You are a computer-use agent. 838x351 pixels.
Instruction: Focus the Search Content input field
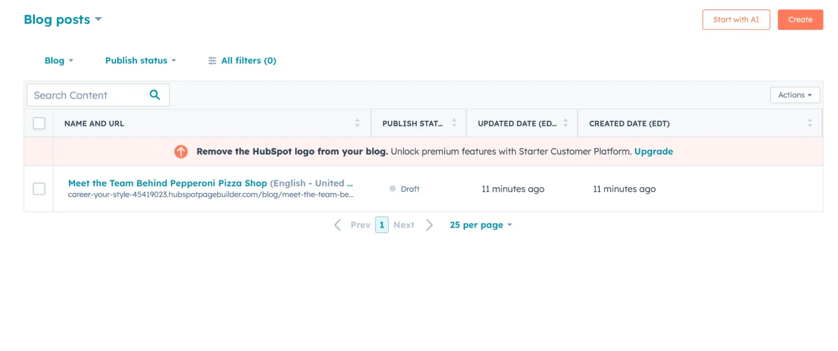98,95
